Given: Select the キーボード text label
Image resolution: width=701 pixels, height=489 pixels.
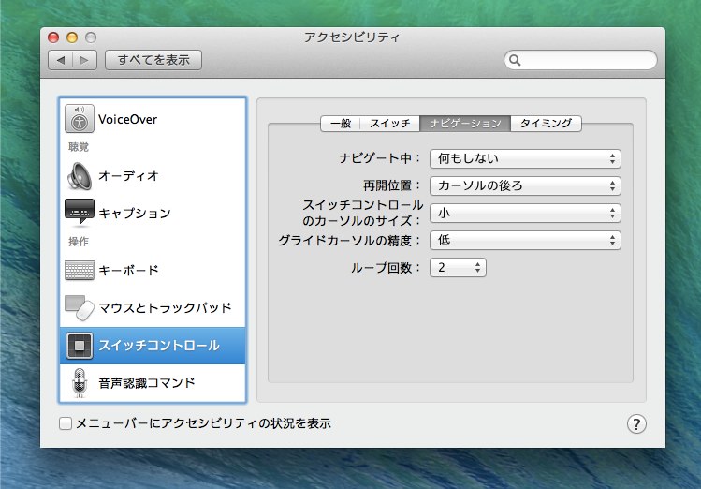Looking at the screenshot, I should pos(129,270).
